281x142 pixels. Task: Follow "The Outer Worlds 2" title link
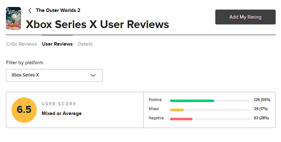(58, 11)
